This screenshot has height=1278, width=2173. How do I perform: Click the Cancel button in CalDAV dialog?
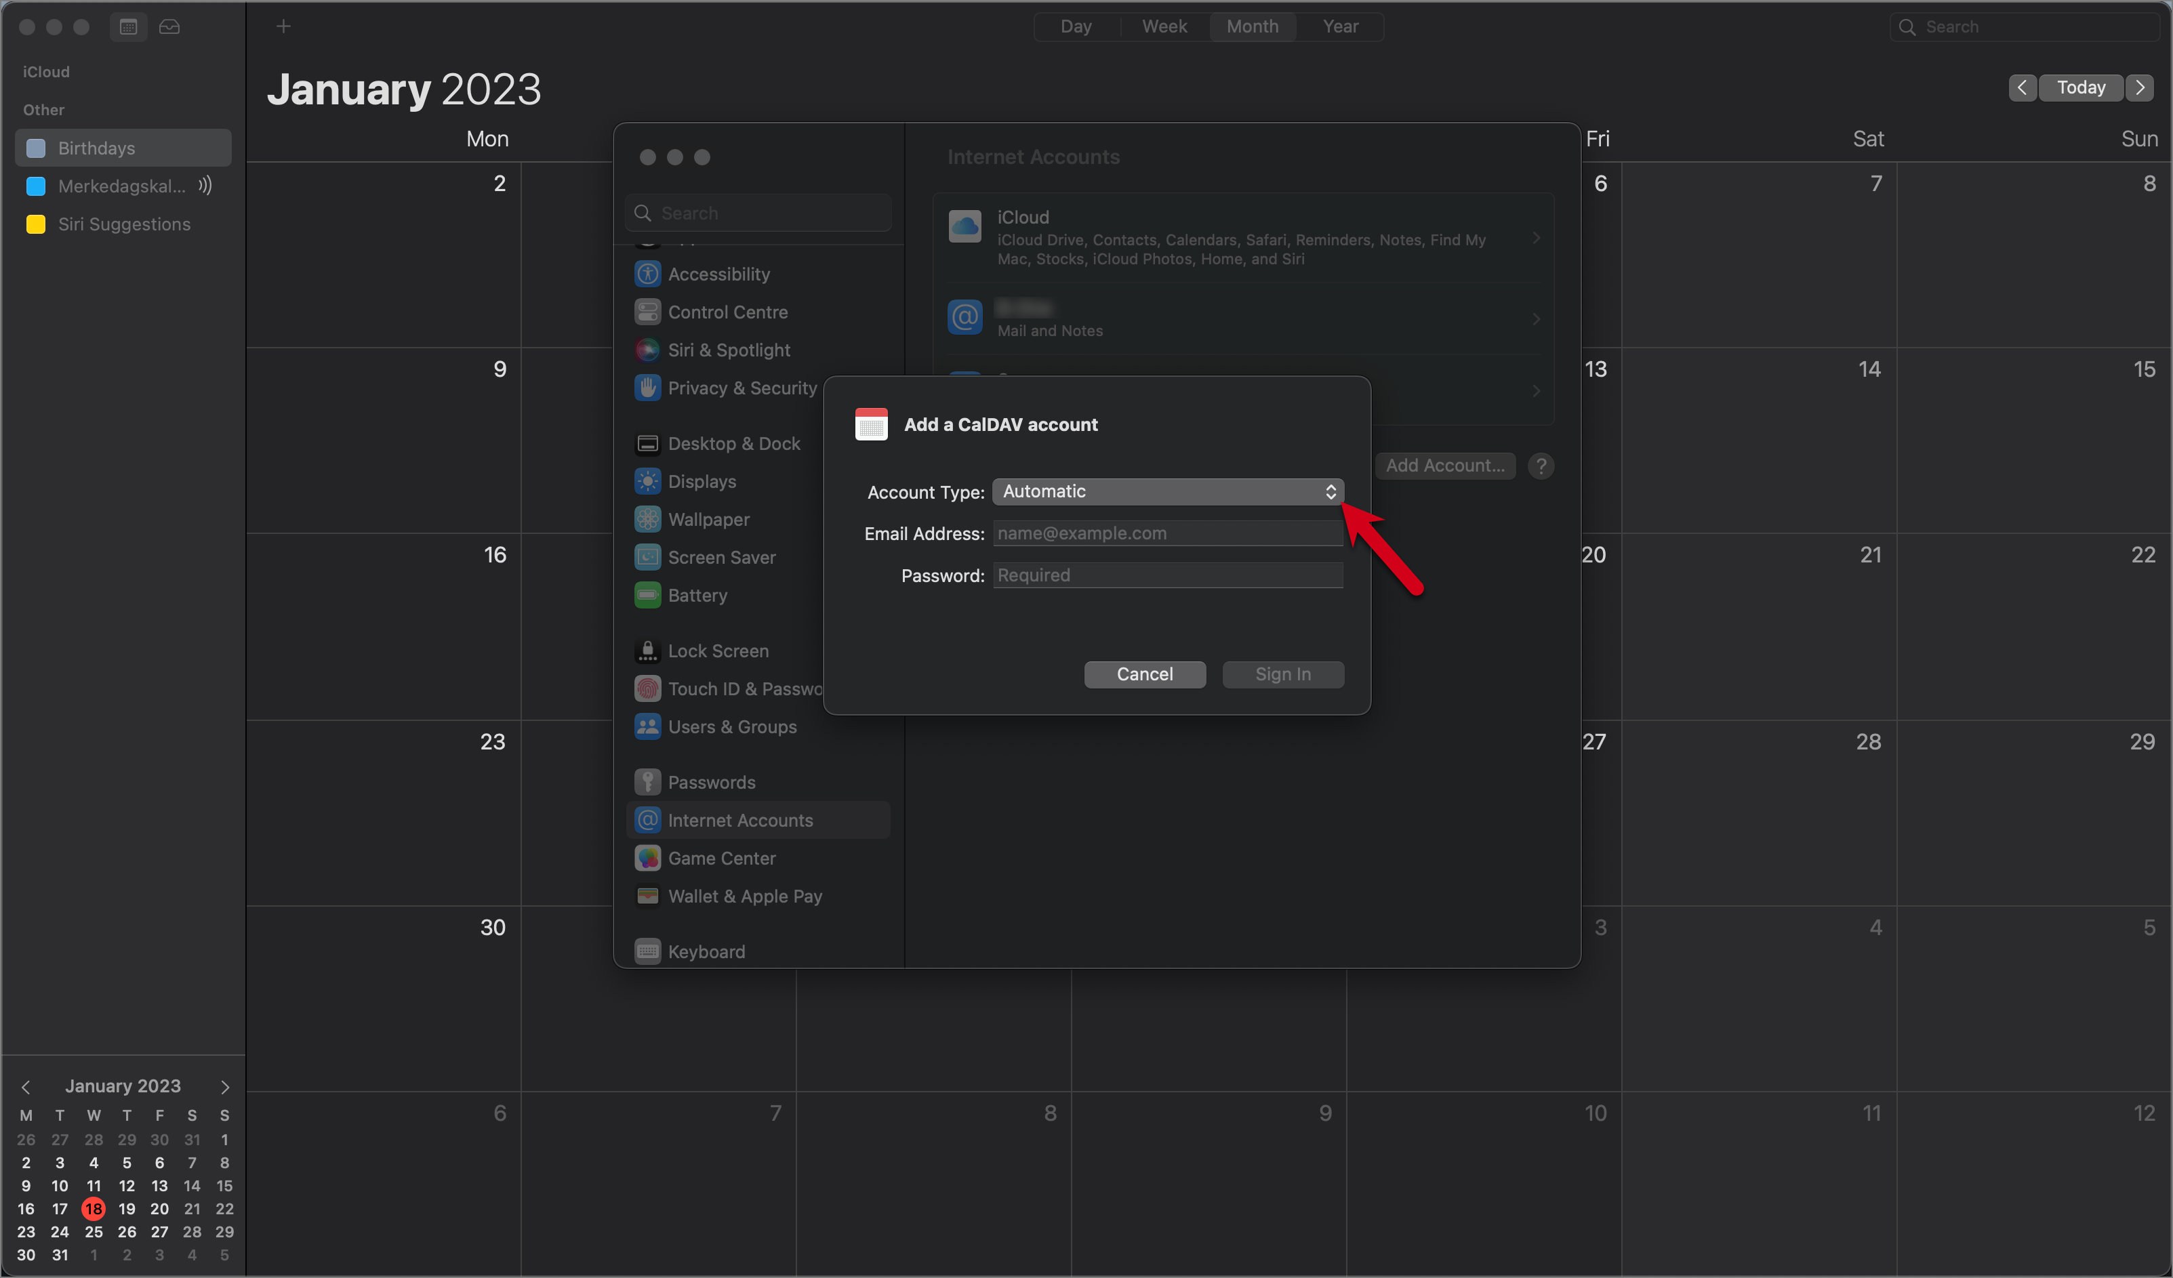[1145, 674]
